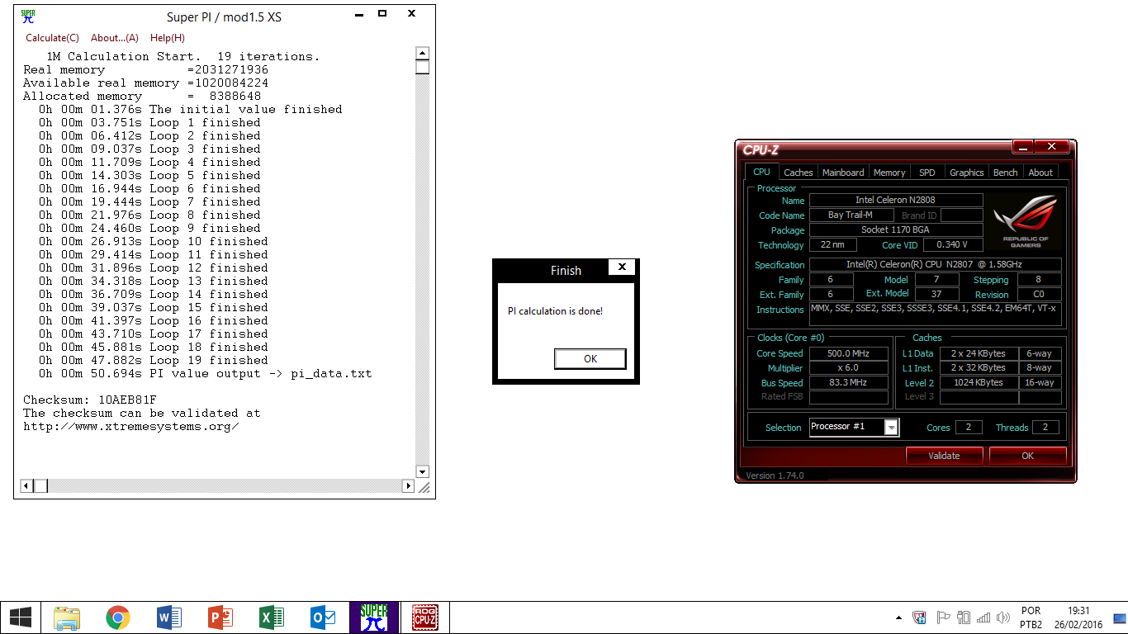Click the Core Speed 500.0 MHz value
Screen dimensions: 1128x634
pyautogui.click(x=847, y=353)
